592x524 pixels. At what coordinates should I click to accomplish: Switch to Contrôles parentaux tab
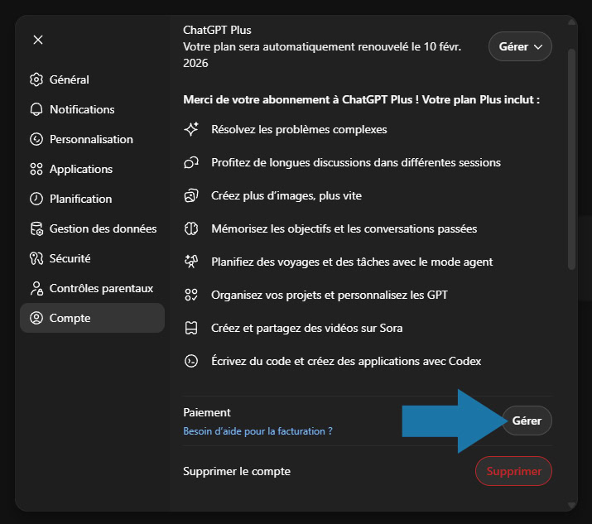(x=92, y=288)
